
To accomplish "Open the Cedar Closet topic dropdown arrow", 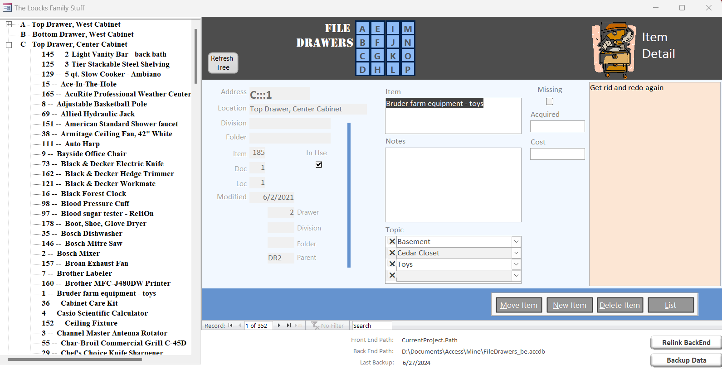I will point(516,253).
